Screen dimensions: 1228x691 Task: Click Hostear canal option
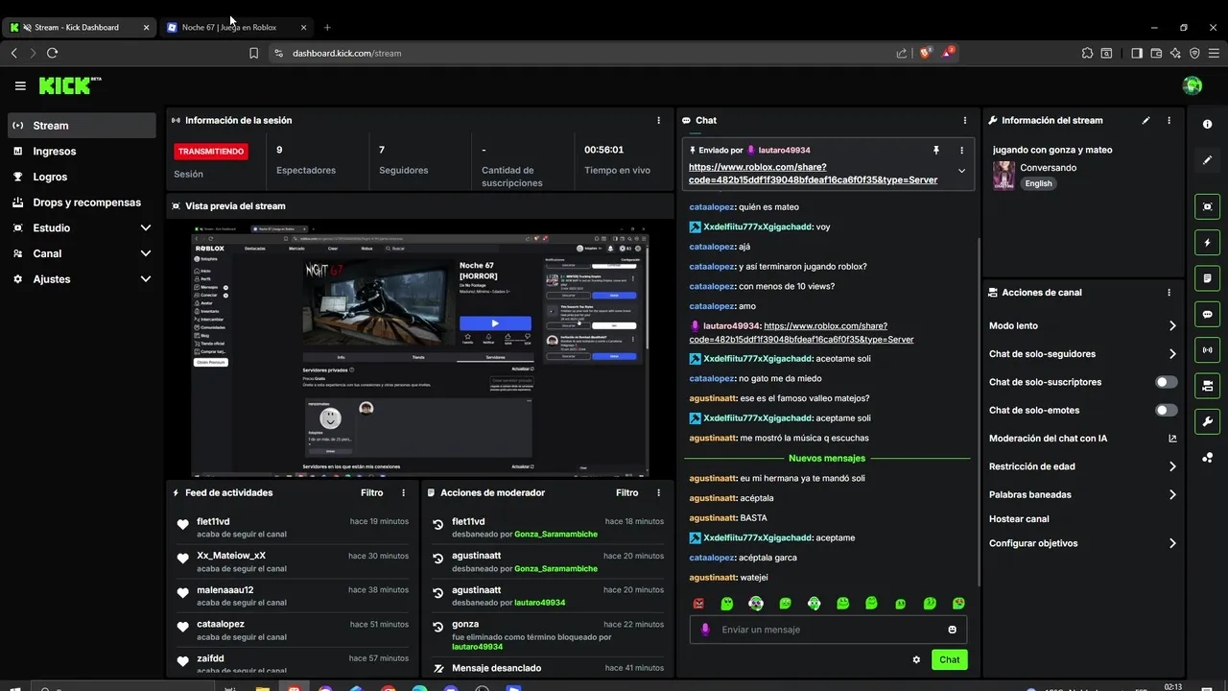click(x=1019, y=519)
